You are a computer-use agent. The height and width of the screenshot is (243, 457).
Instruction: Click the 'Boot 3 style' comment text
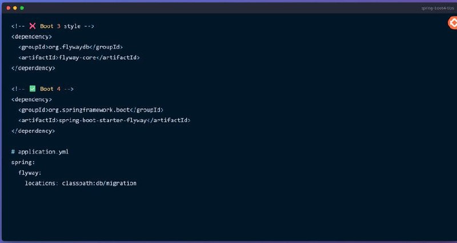[61, 26]
